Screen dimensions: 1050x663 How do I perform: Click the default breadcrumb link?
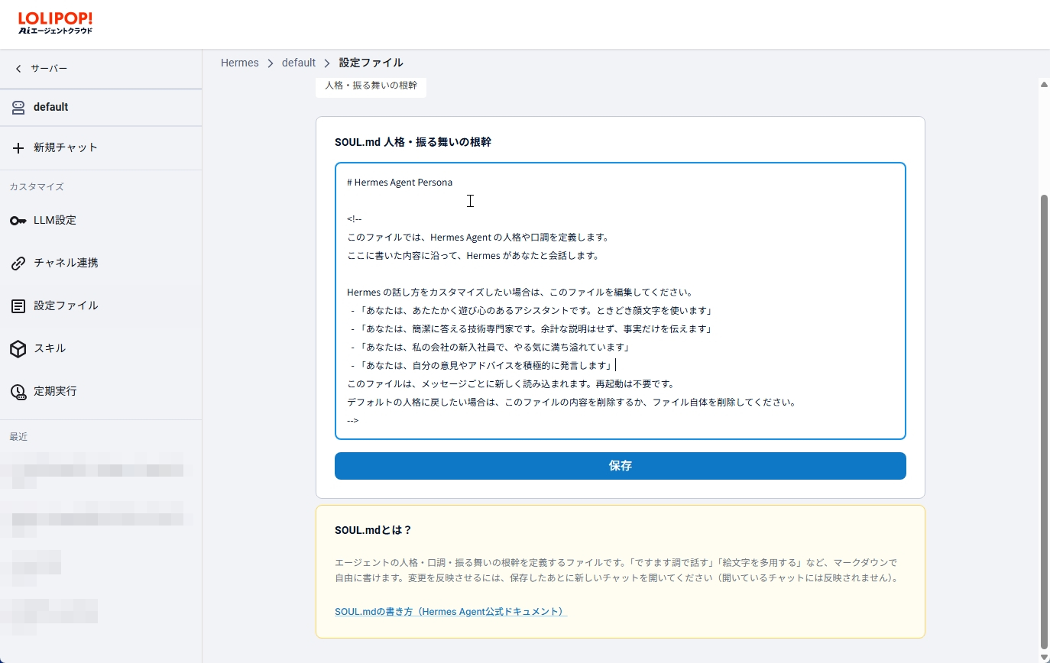(299, 63)
